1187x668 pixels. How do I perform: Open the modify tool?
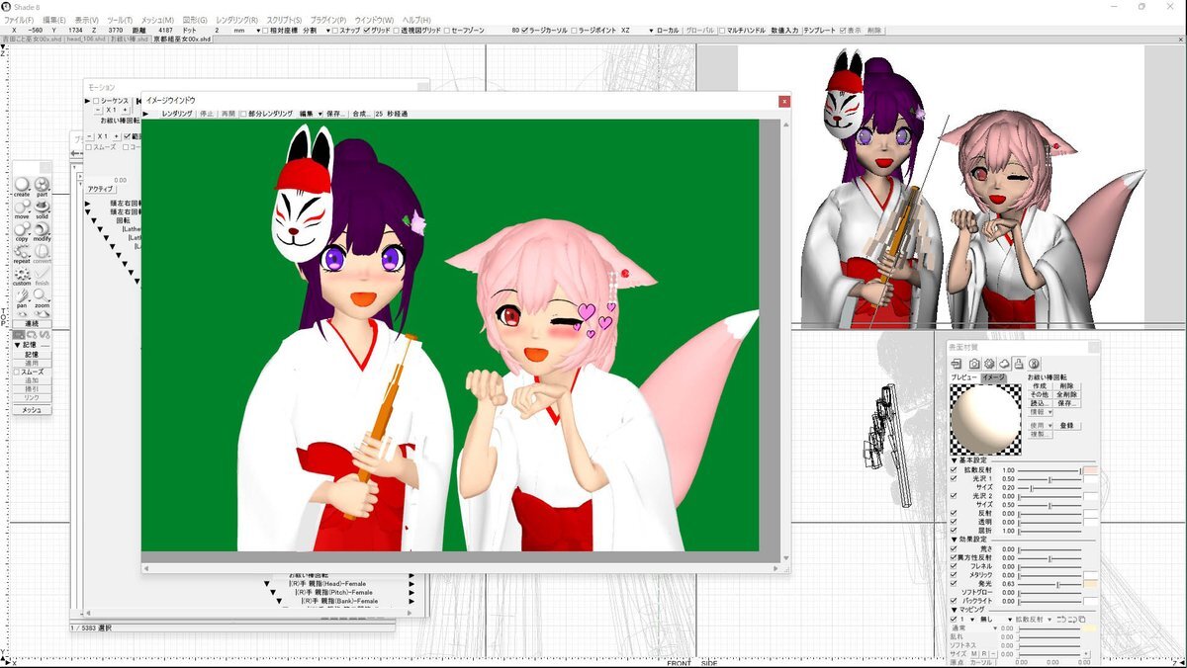(42, 230)
